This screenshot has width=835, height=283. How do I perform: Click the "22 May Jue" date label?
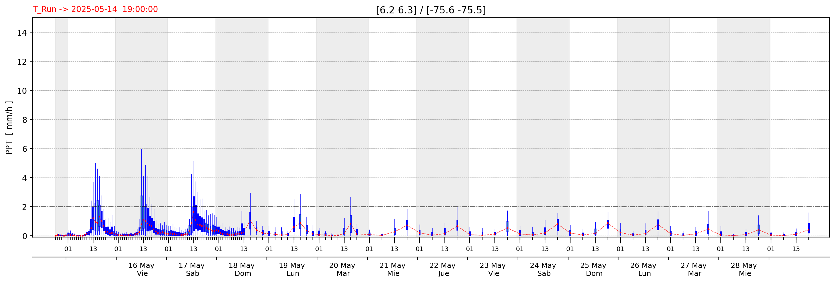pyautogui.click(x=442, y=269)
